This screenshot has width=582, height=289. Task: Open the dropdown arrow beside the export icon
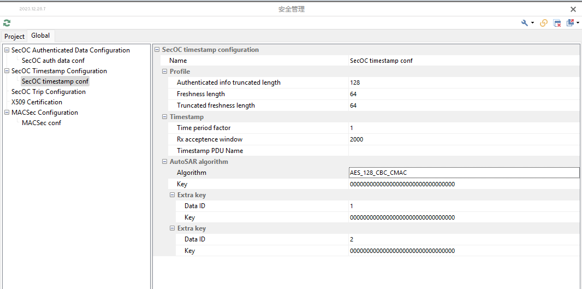[x=578, y=22]
